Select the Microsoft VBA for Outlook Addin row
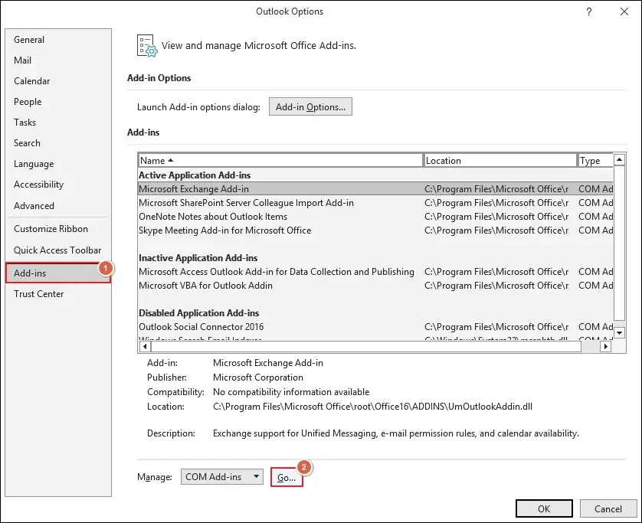The image size is (642, 523). [x=205, y=286]
